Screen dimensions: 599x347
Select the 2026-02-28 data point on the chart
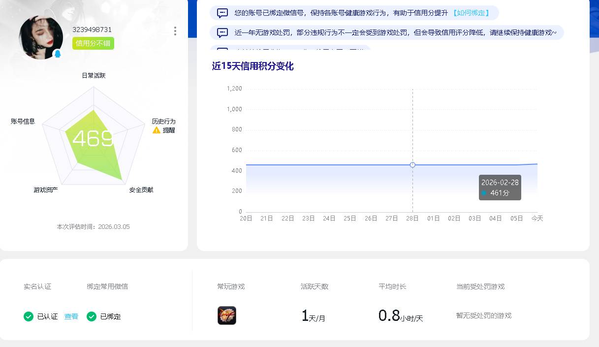412,165
